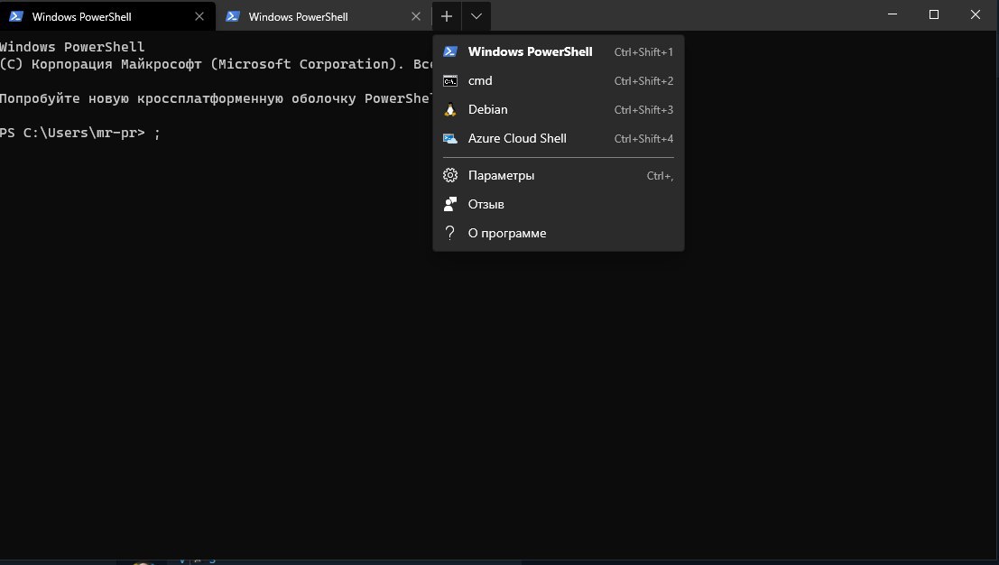The image size is (999, 565).
Task: Select the first Windows PowerShell tab
Action: pyautogui.click(x=107, y=16)
